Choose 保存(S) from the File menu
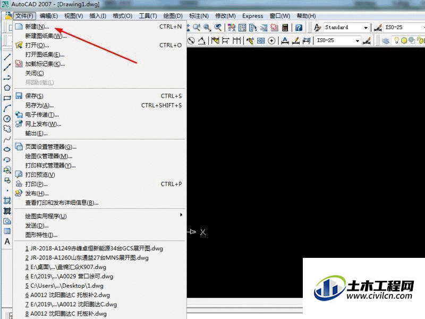425x319 pixels. click(x=100, y=96)
